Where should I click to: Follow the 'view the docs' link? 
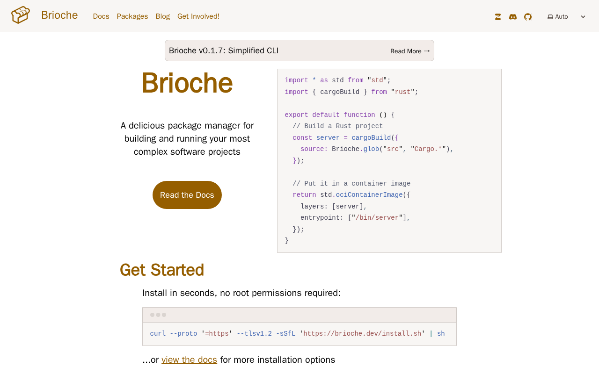click(x=190, y=360)
